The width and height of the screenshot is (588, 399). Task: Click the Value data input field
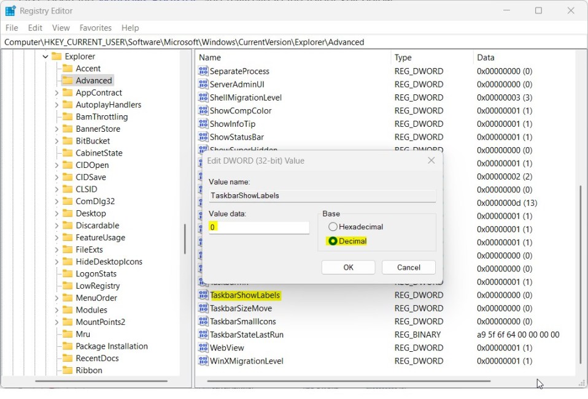click(x=259, y=227)
